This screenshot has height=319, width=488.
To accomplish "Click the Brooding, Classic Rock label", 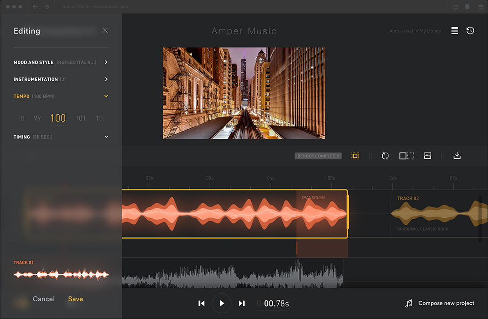I will point(423,229).
